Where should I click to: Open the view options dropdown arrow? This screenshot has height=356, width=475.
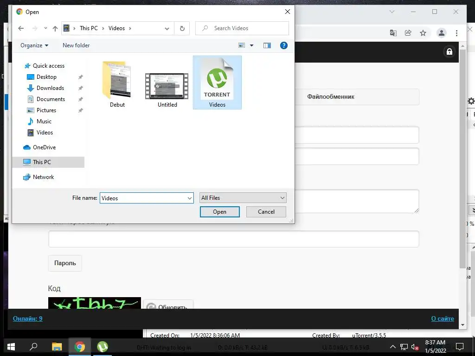click(251, 45)
